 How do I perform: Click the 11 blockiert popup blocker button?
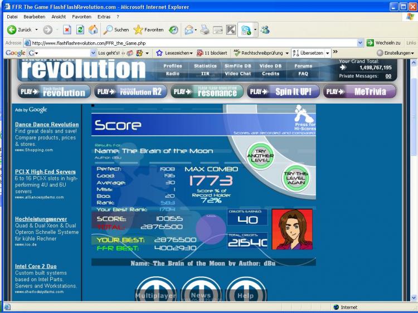coord(212,53)
